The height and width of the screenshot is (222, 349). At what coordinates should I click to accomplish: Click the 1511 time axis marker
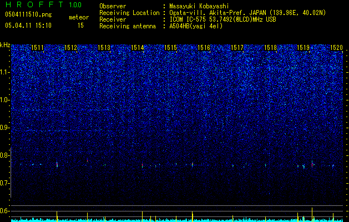click(x=37, y=47)
